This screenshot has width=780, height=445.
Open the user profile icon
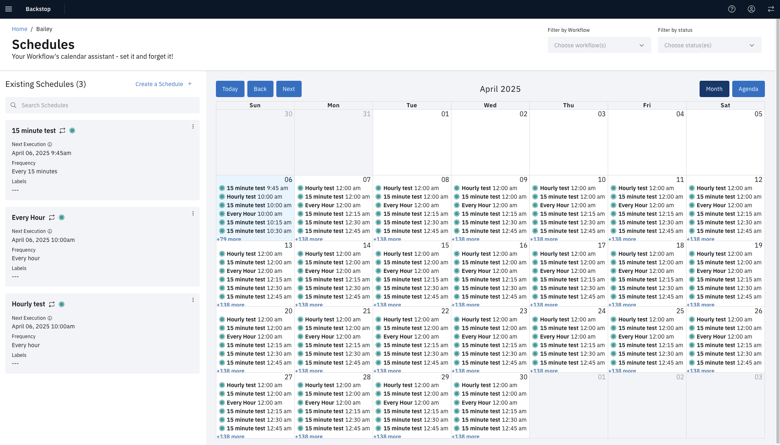[x=751, y=9]
